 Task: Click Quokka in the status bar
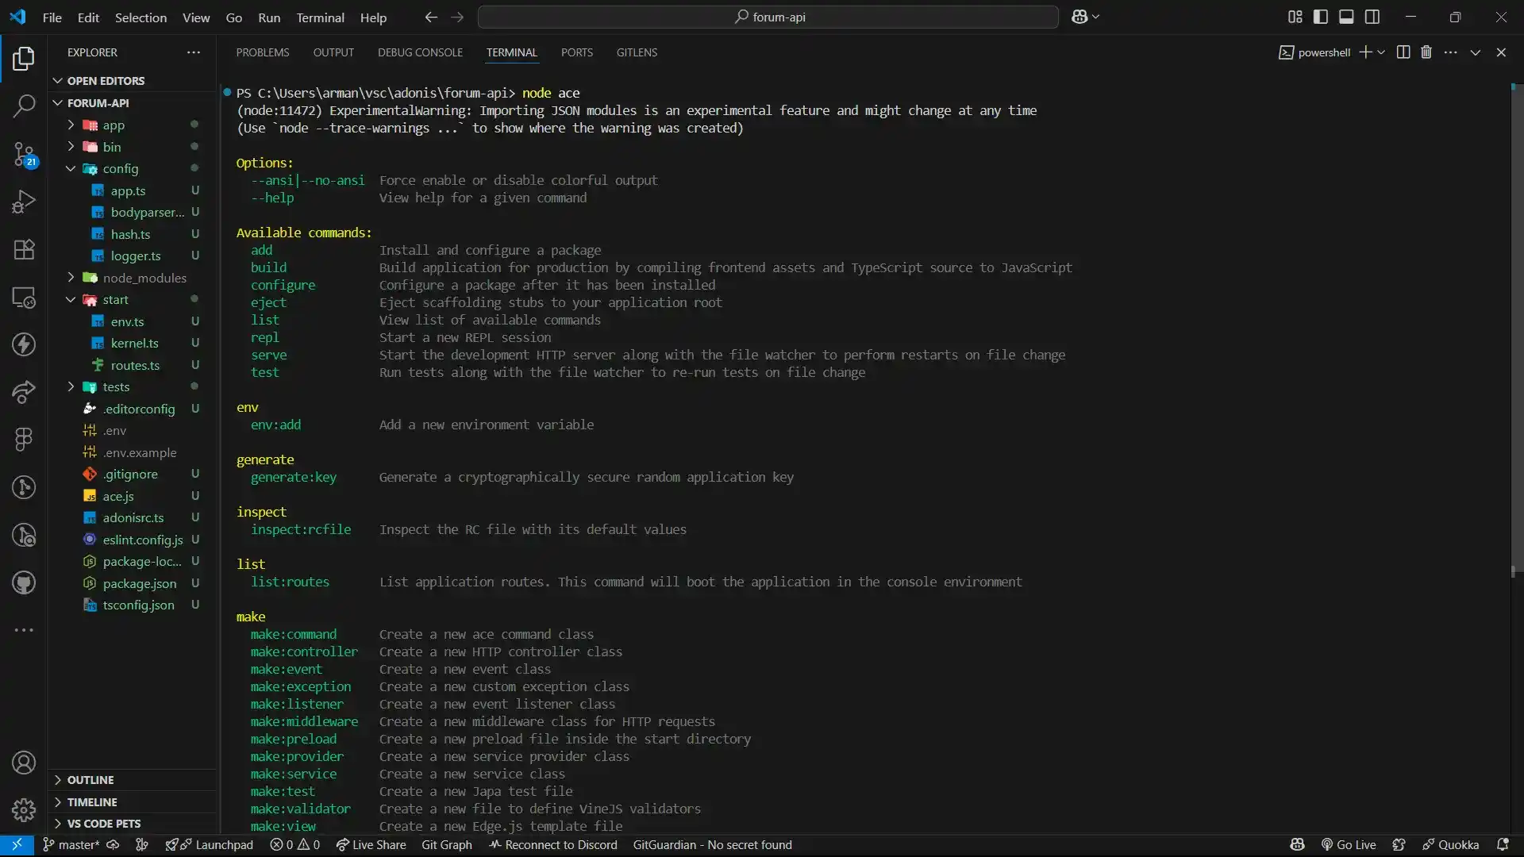tap(1451, 845)
